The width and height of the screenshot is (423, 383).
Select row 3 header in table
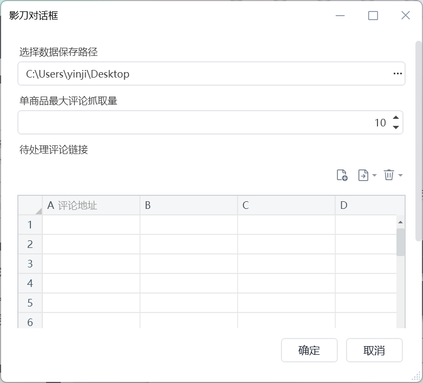tap(30, 264)
